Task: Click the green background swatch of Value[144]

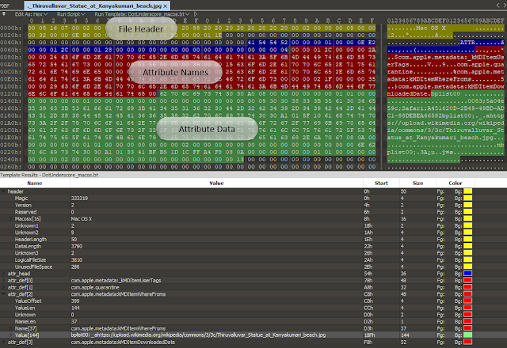Action: click(x=467, y=335)
